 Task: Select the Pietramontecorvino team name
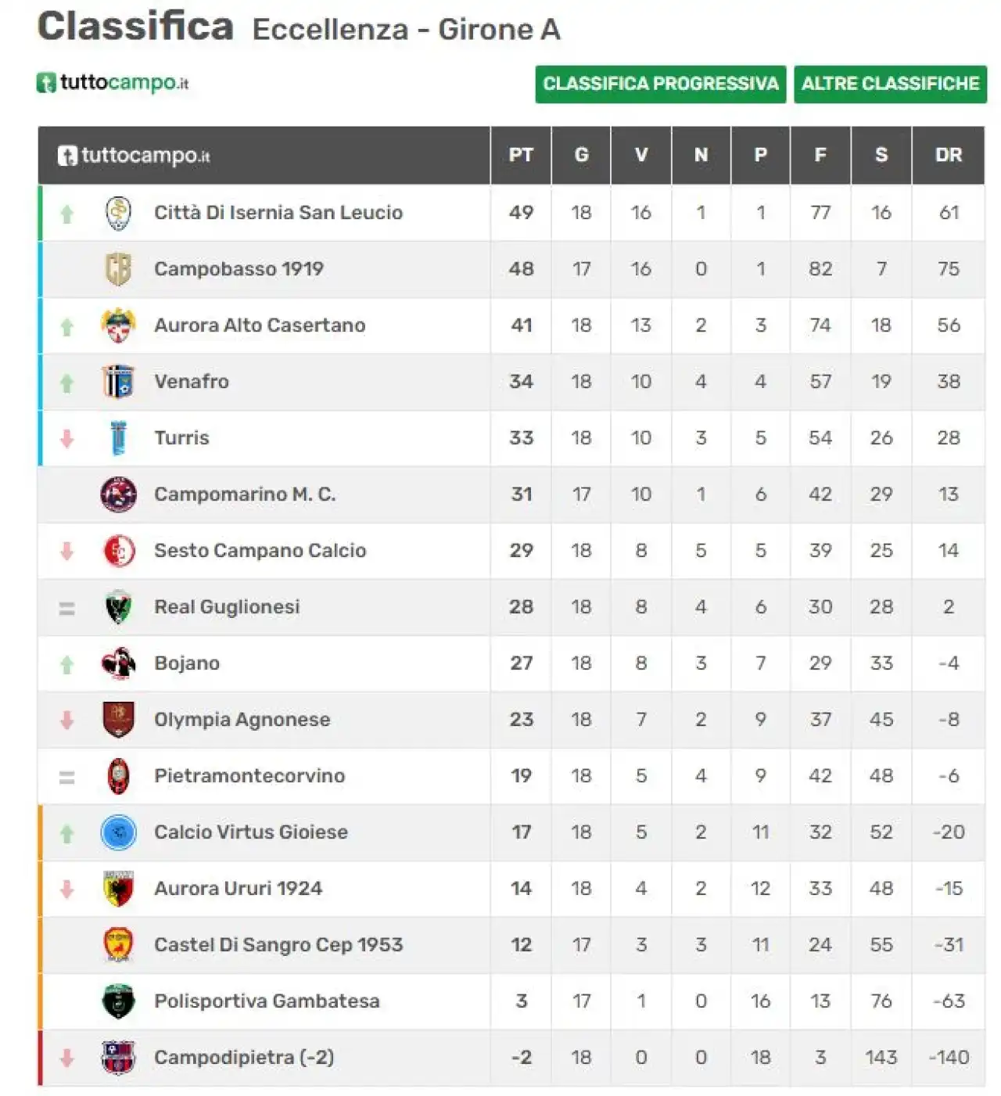pos(249,776)
